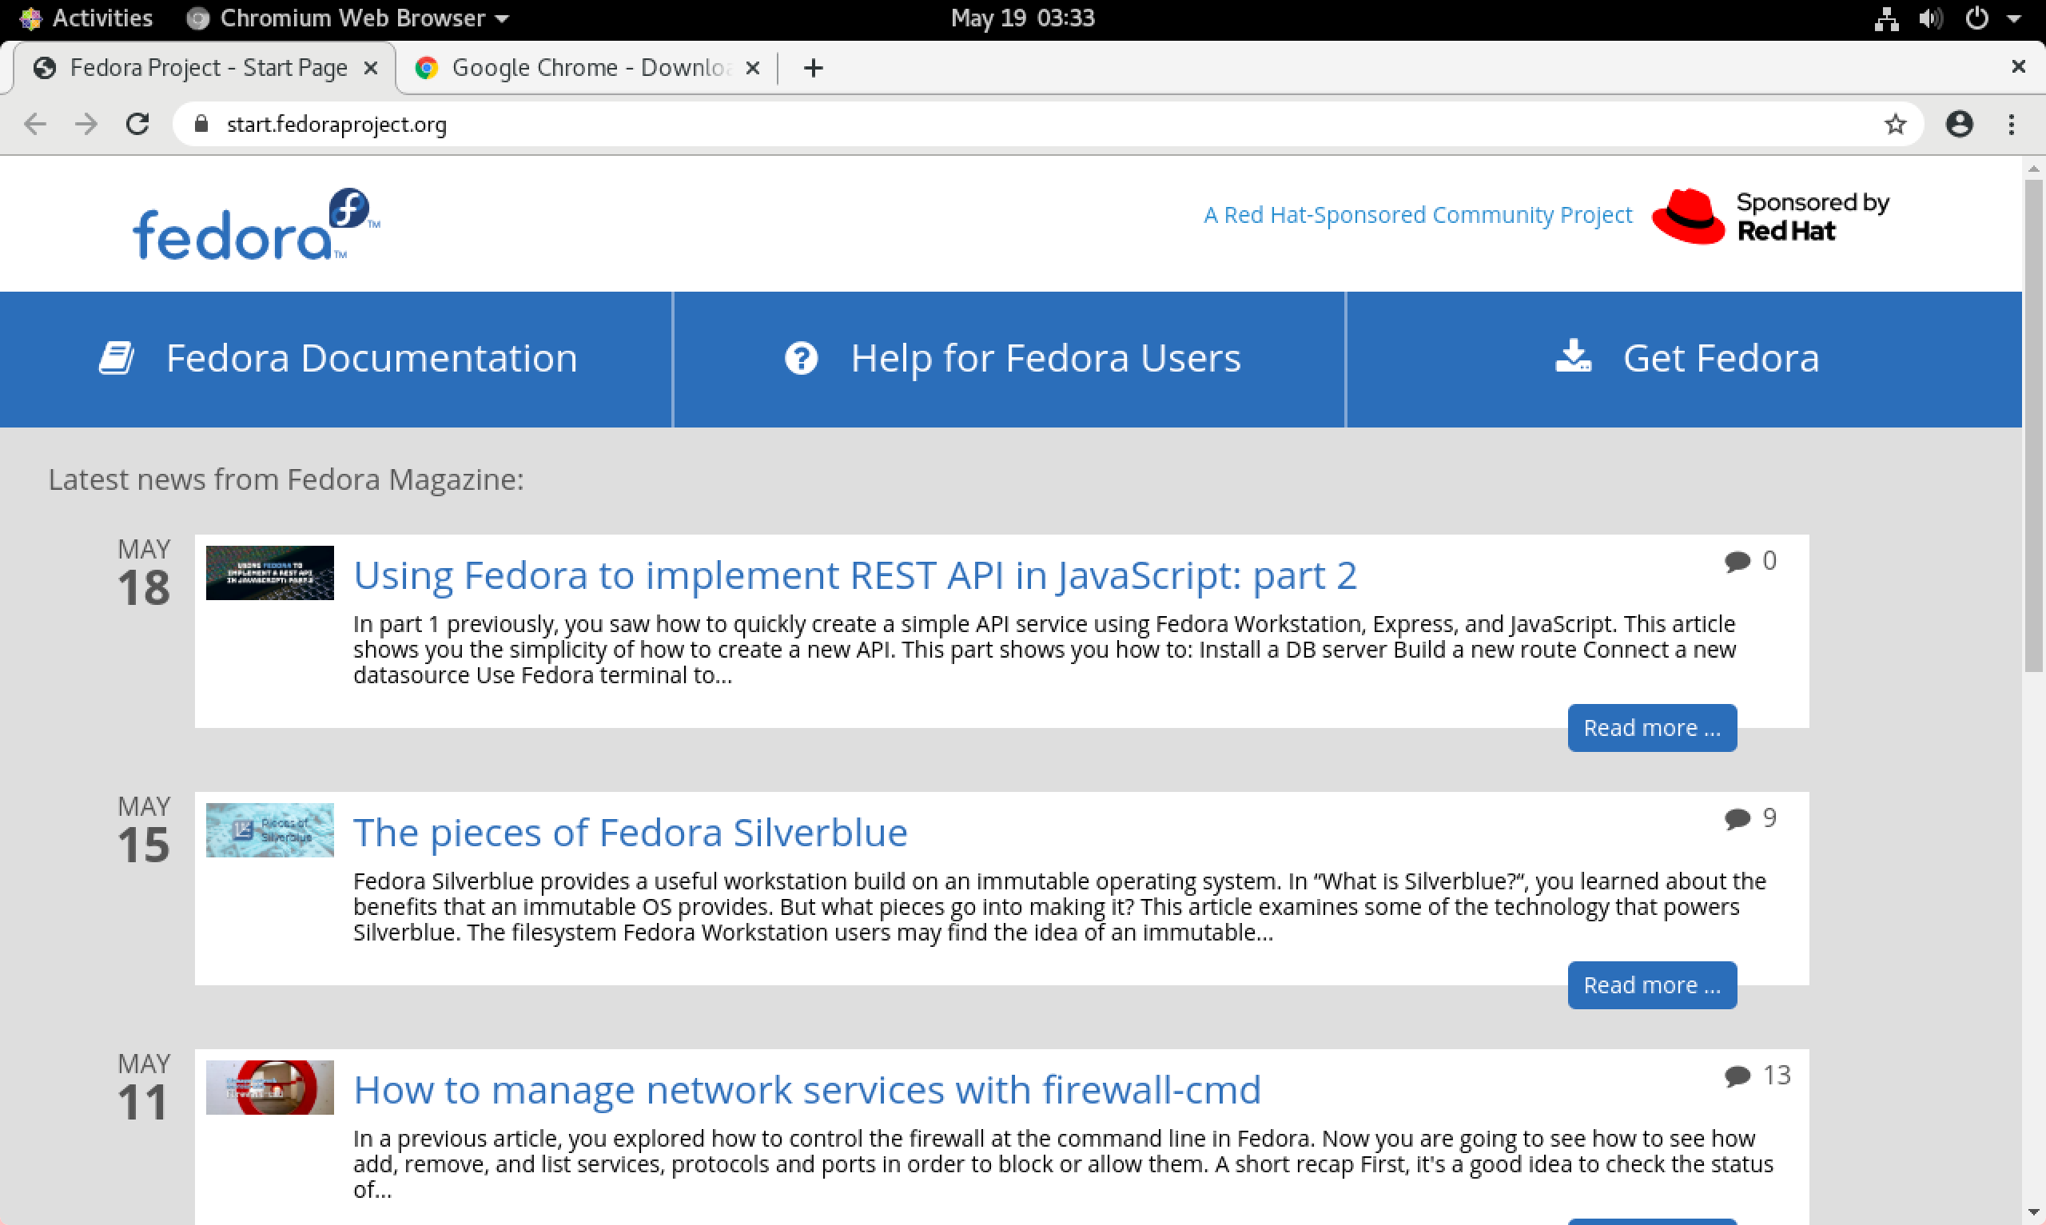Open the user profile avatar icon

(1960, 125)
